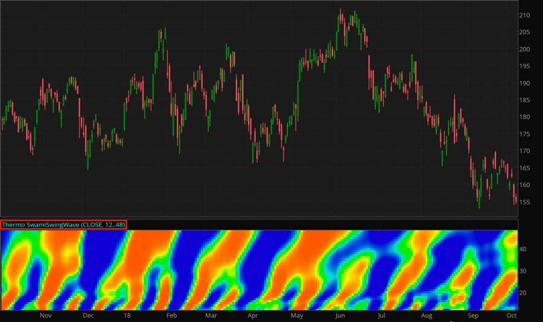
Task: Select the 200 price axis label
Action: 526,49
